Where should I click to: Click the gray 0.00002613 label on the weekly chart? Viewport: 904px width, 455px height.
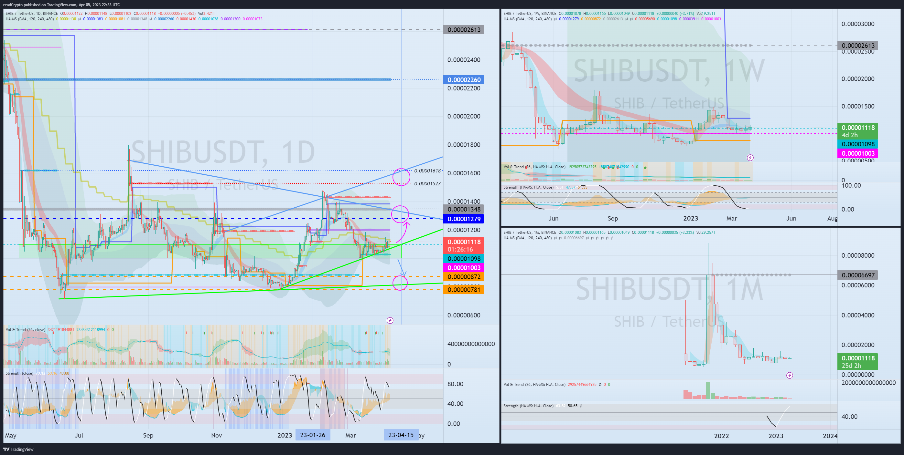(x=858, y=45)
